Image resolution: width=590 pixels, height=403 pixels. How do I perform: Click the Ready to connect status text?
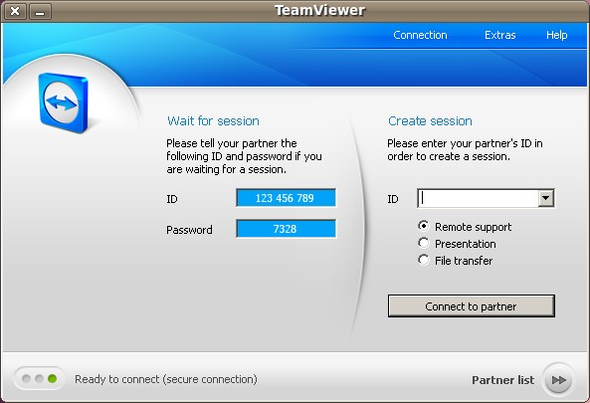pos(166,379)
